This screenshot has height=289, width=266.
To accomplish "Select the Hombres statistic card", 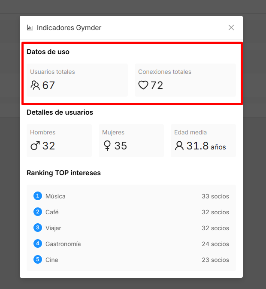I will (x=59, y=140).
